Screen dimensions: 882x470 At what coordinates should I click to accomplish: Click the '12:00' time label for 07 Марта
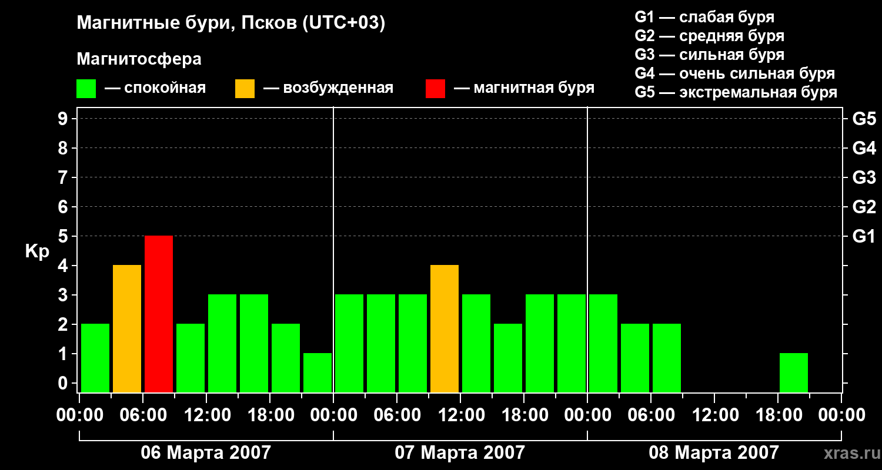tap(460, 415)
